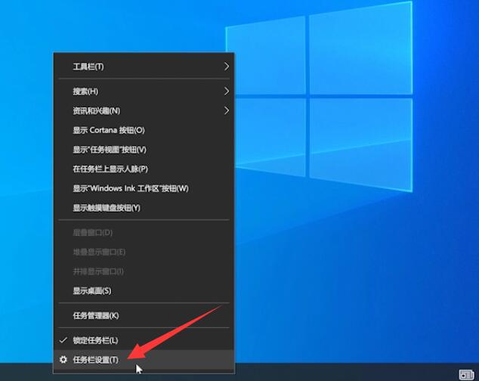The width and height of the screenshot is (479, 381).
Task: Toggle 显示"任务视图"按钮(V) option
Action: click(144, 150)
